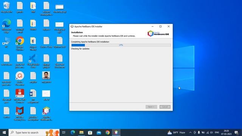
Task: Select the McAfee Safe Connect desktop shortcut
Action: point(20,96)
